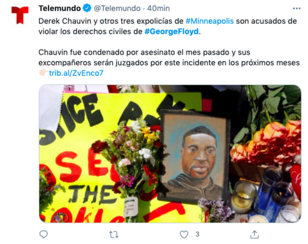Click the 40min timestamp
308x244 pixels.
click(x=158, y=8)
